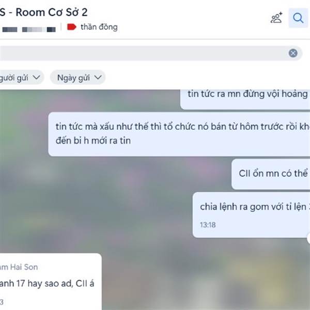Click the chevron on 'Ngày gửi' filter

98,78
